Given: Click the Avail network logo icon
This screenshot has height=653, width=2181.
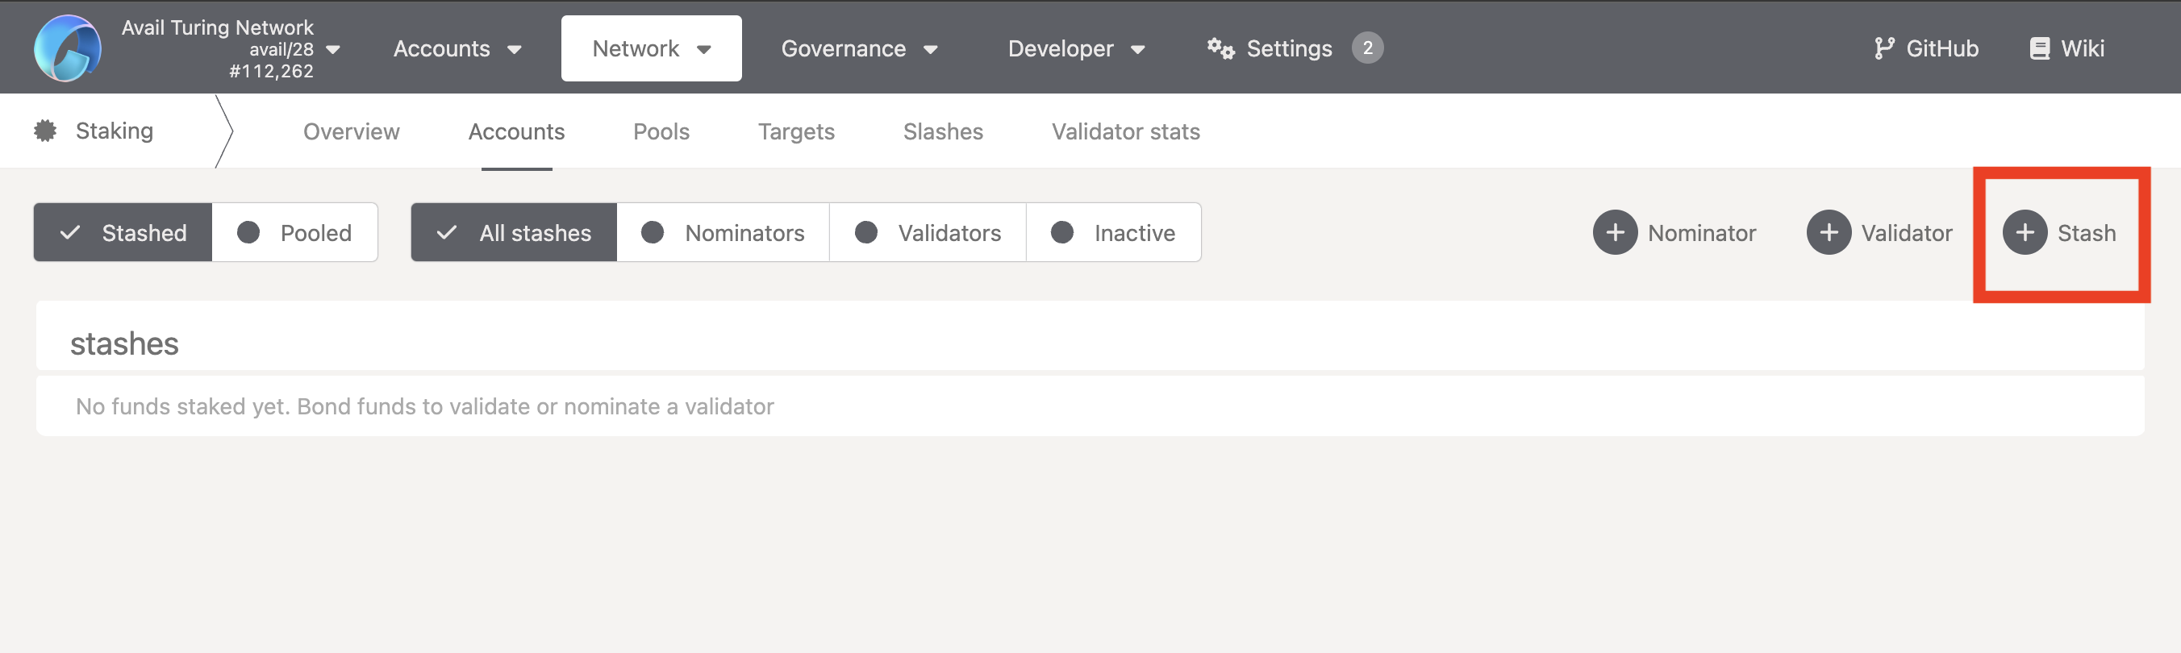Looking at the screenshot, I should click(67, 48).
